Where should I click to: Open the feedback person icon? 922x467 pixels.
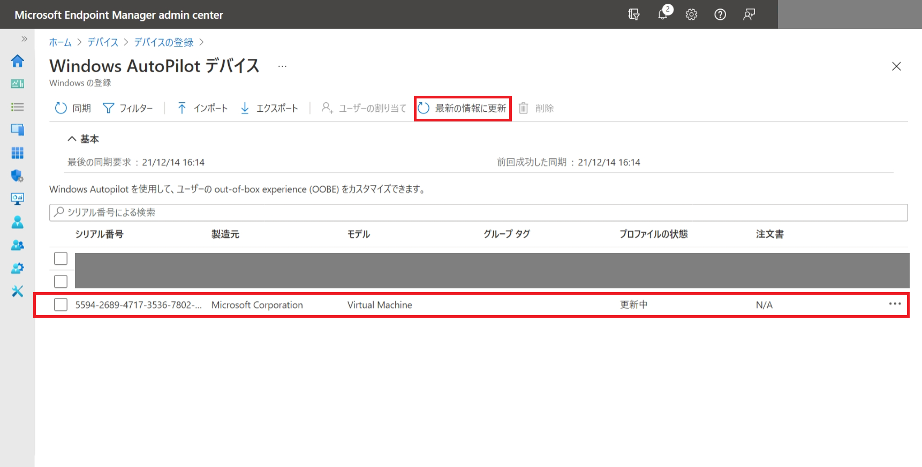coord(749,14)
